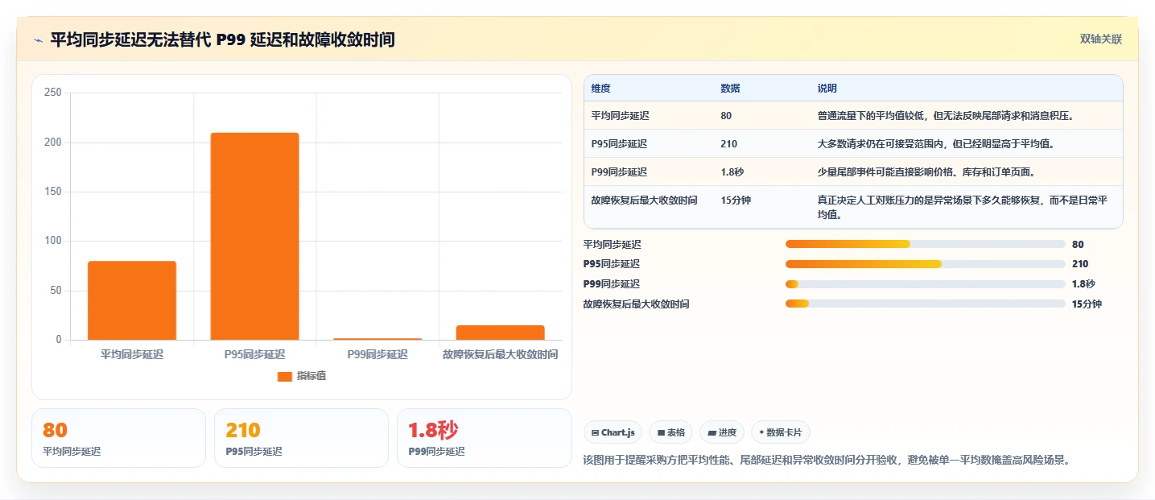Click the x-axis label P99同步延迟
This screenshot has height=500, width=1155.
click(377, 354)
